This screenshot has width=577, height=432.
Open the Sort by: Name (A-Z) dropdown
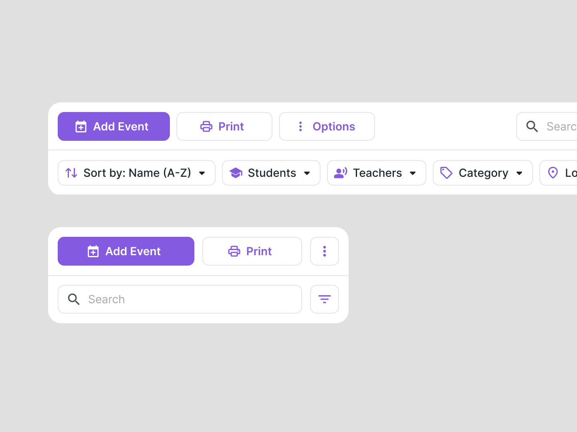136,173
